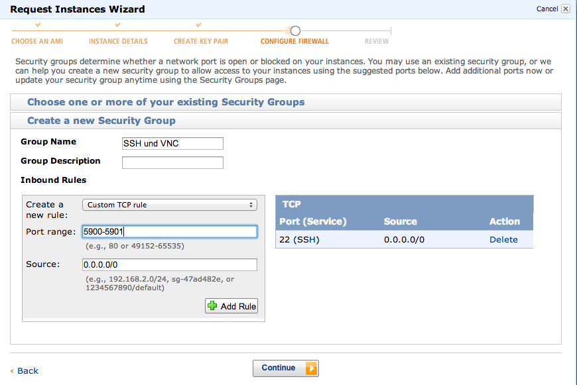Viewport: 577px width, 385px height.
Task: Click the Source input field
Action: click(x=170, y=265)
